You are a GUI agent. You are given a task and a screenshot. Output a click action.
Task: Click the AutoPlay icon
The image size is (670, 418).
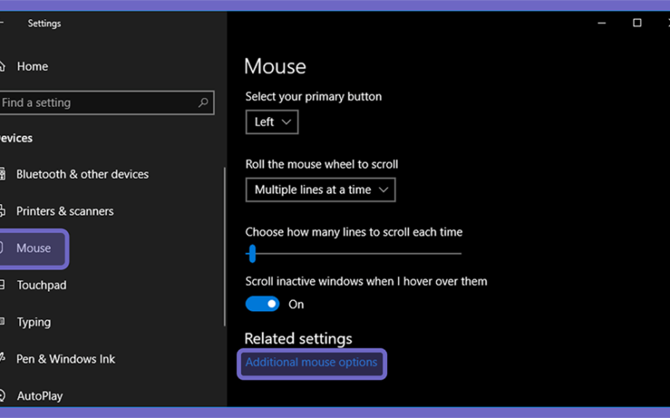(x=3, y=395)
